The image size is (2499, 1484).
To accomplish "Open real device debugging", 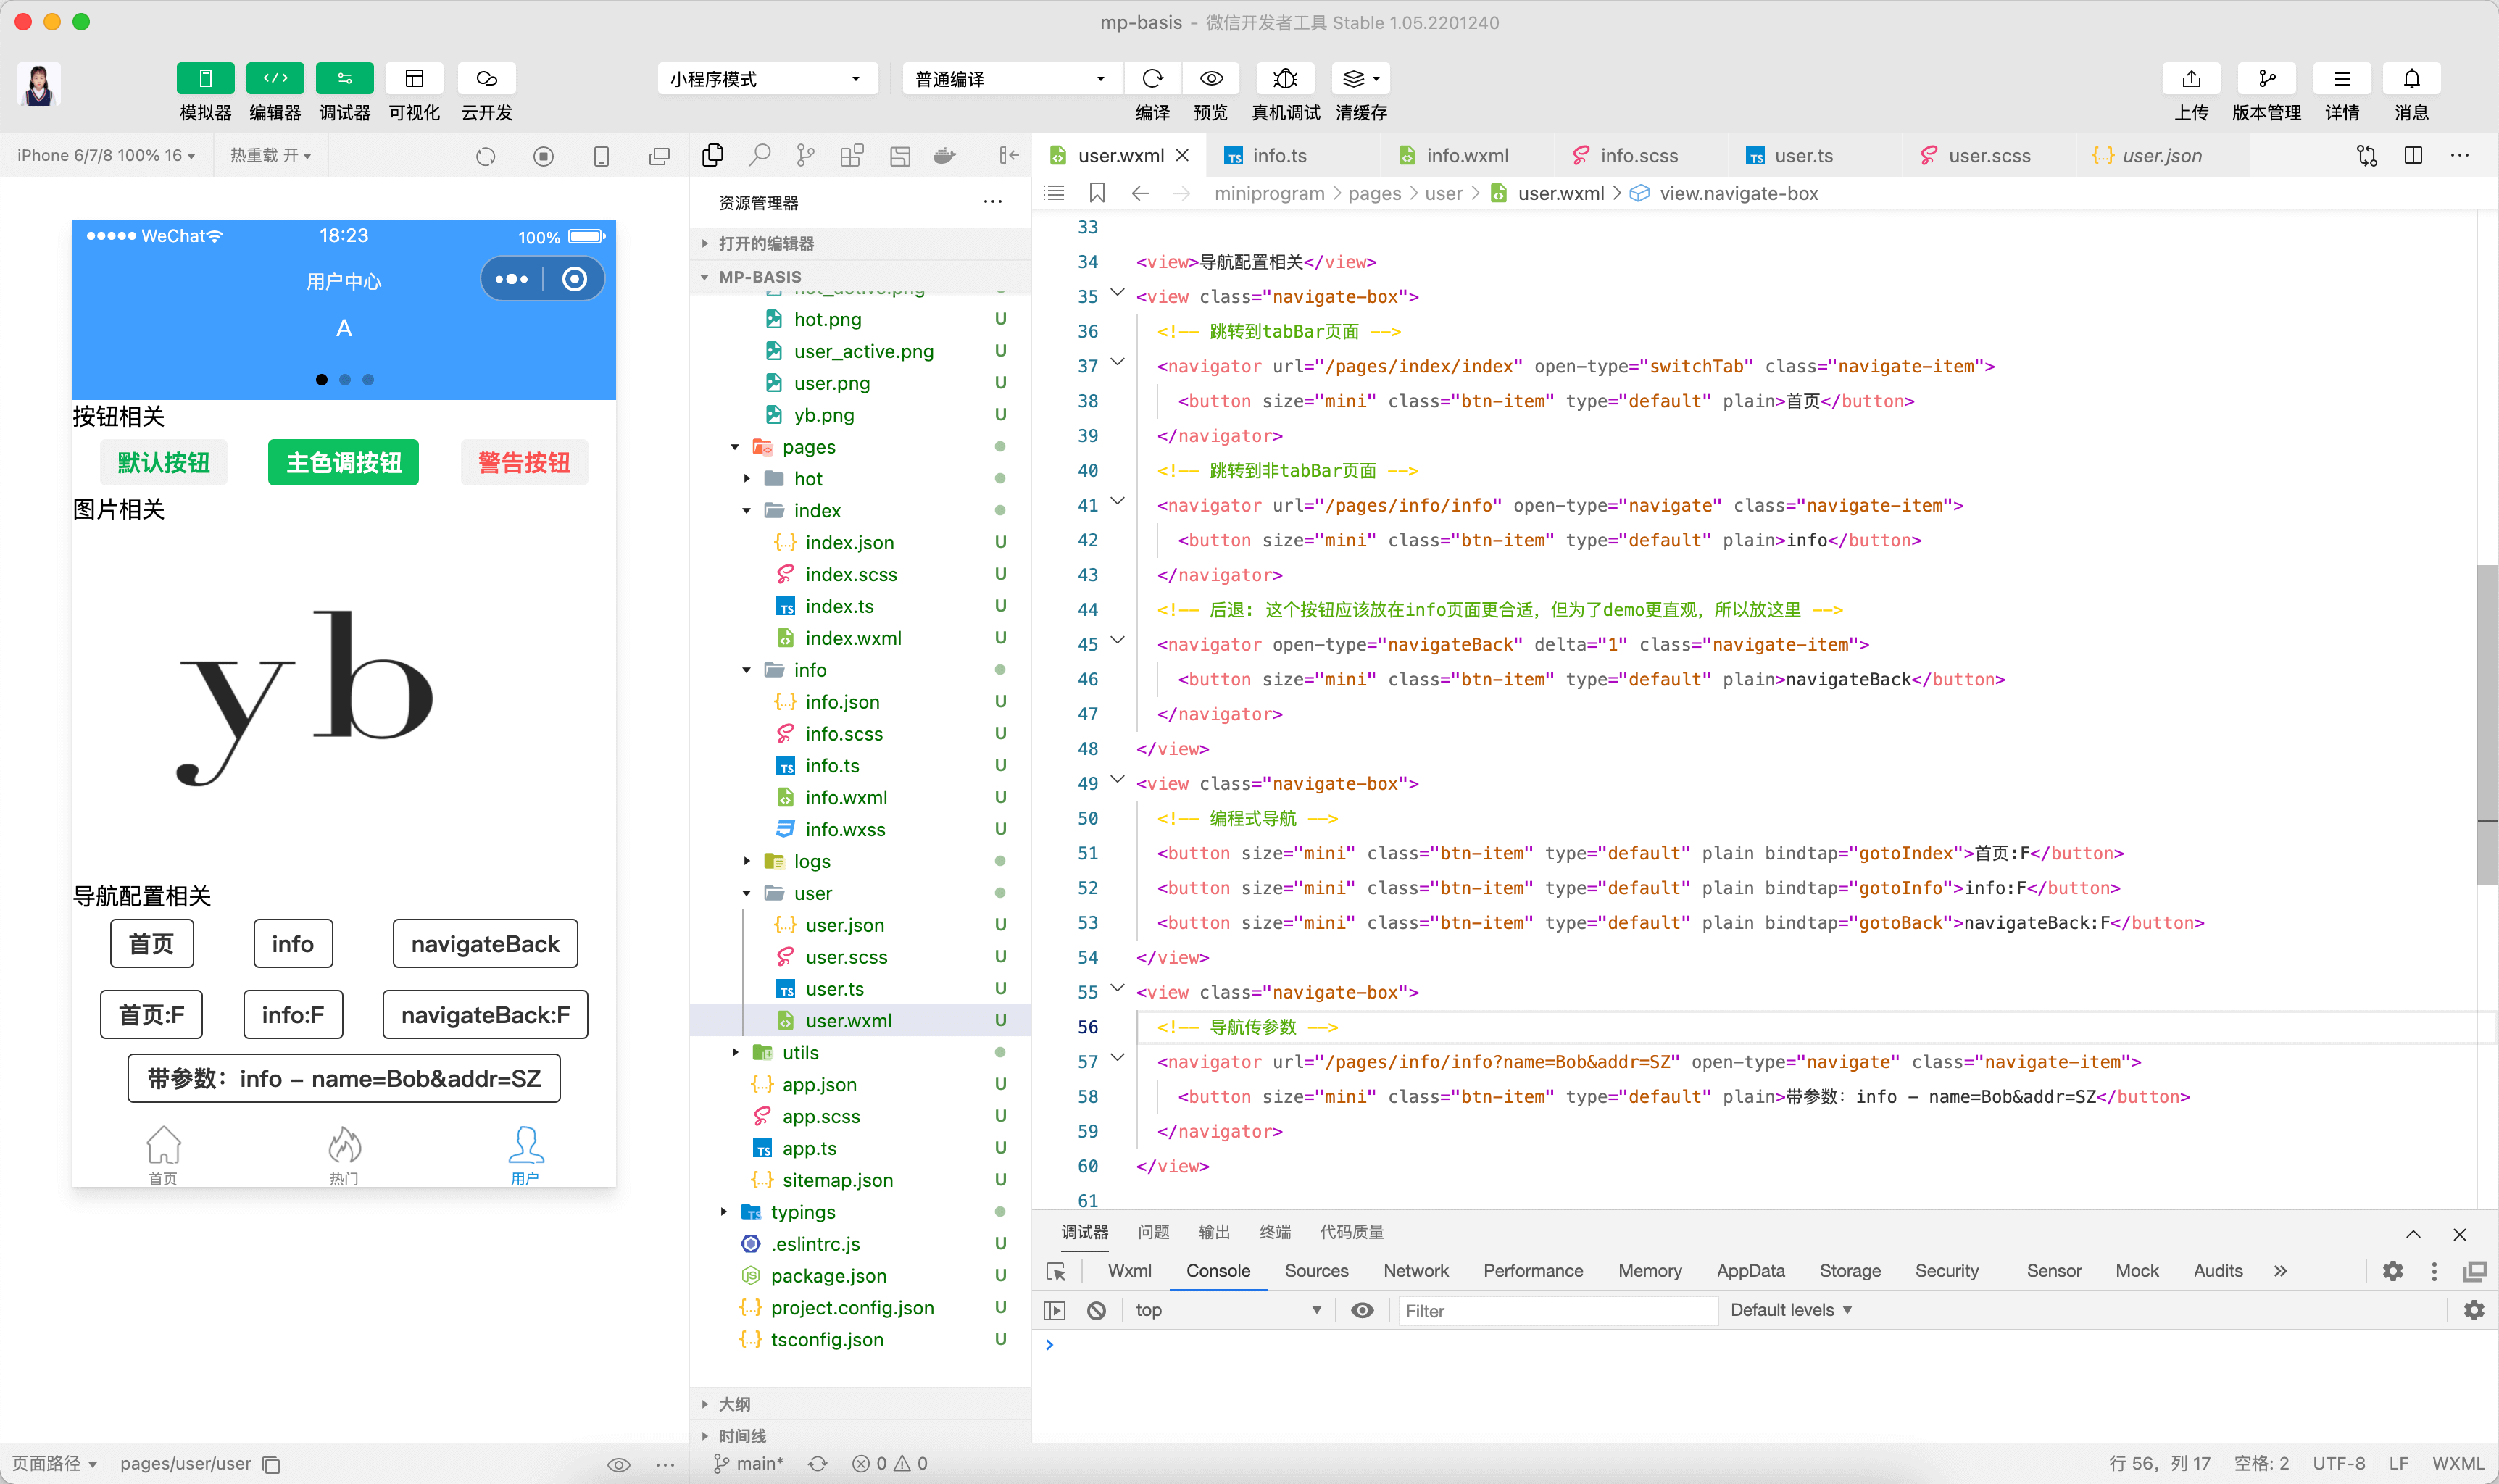I will 1285,79.
